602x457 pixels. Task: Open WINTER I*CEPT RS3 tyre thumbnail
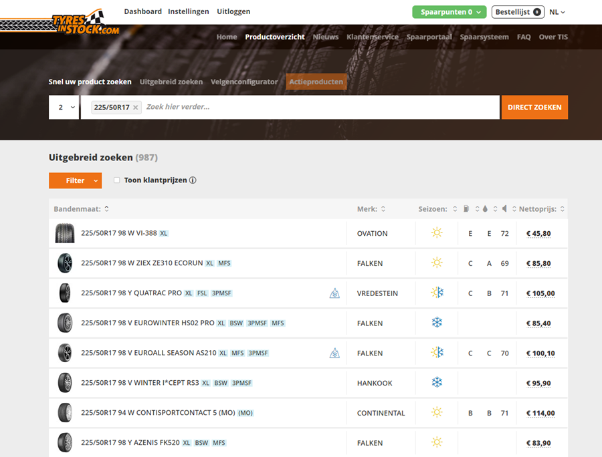(x=65, y=383)
